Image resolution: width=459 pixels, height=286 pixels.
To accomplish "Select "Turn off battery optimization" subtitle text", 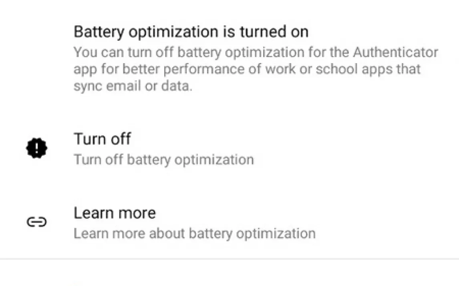I will (x=163, y=160).
